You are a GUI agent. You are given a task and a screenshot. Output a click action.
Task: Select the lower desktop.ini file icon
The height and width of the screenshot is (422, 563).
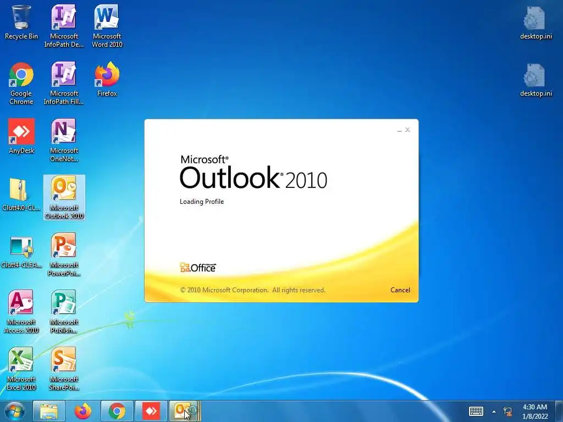click(536, 80)
